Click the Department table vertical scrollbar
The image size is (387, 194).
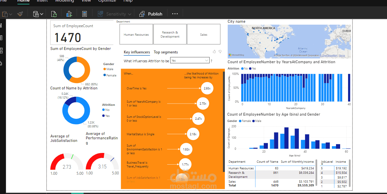pos(316,173)
